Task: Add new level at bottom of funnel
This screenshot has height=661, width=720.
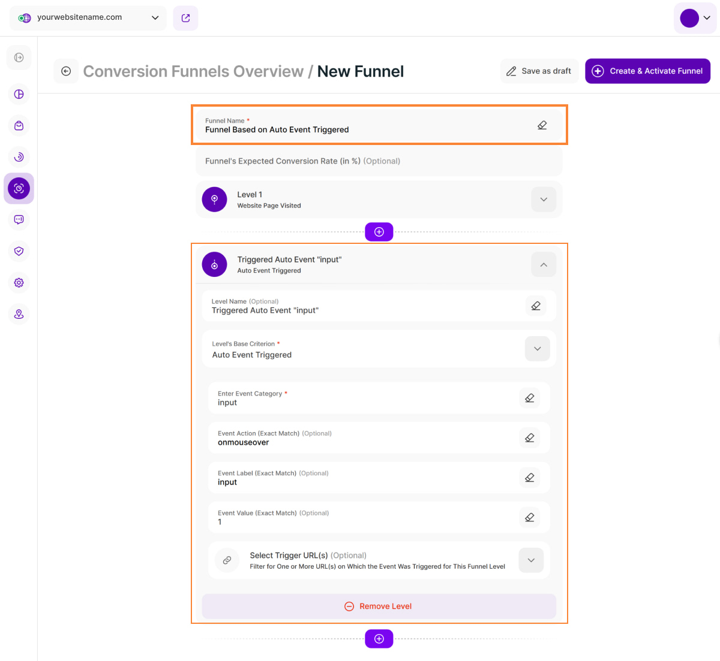Action: click(379, 639)
